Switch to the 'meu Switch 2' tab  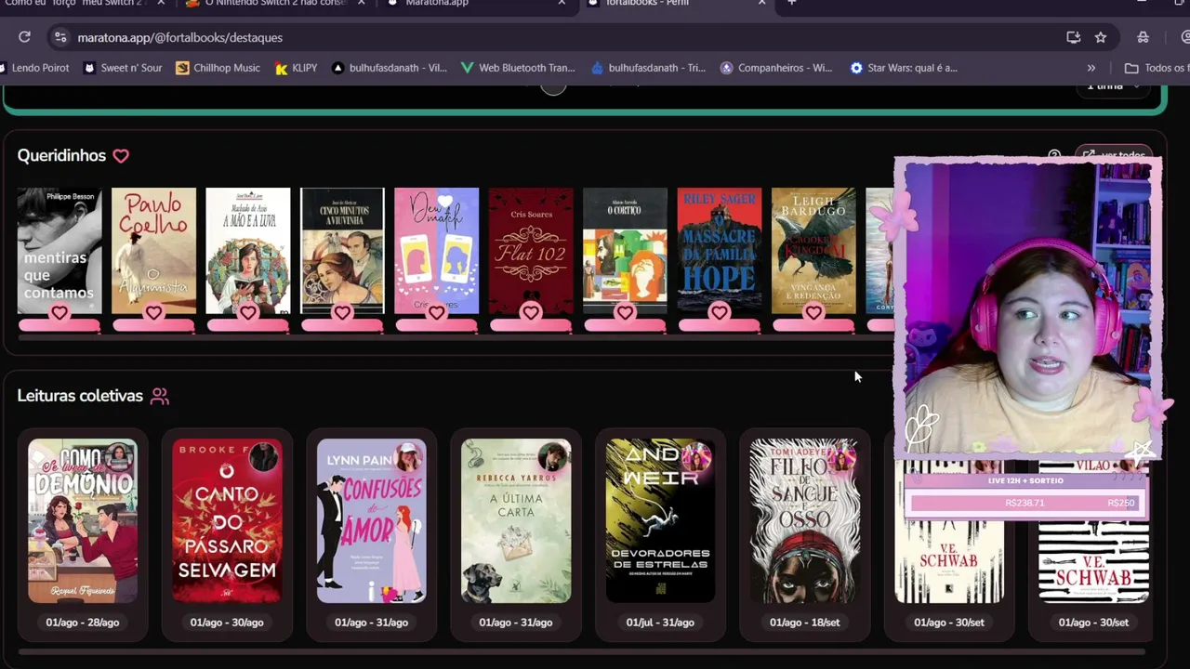click(x=82, y=4)
